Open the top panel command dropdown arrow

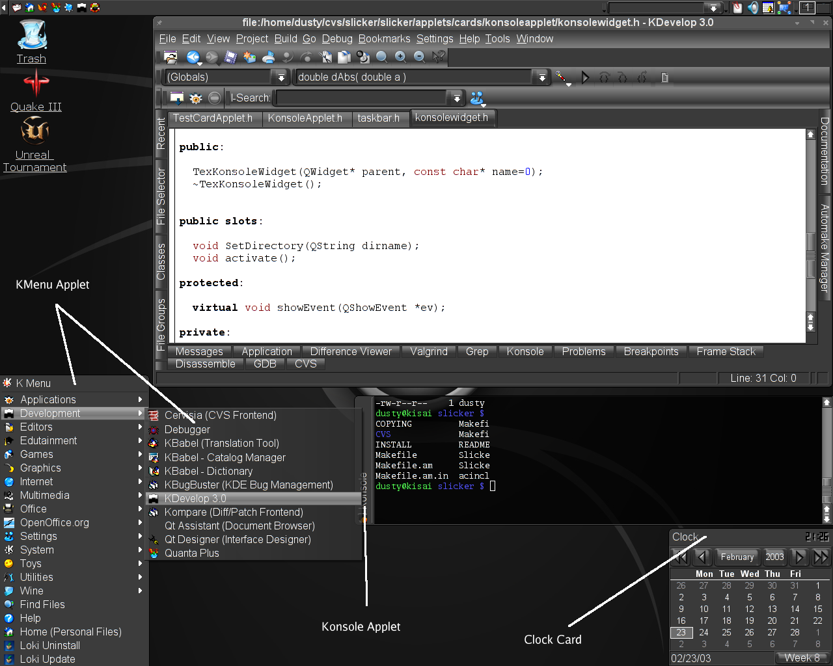click(x=714, y=8)
